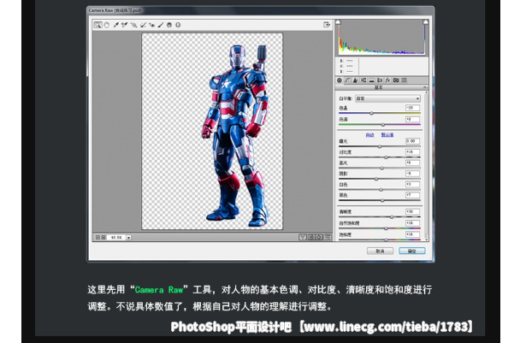Click the 饱和度 saturation value field
This screenshot has width=520, height=343.
[412, 234]
